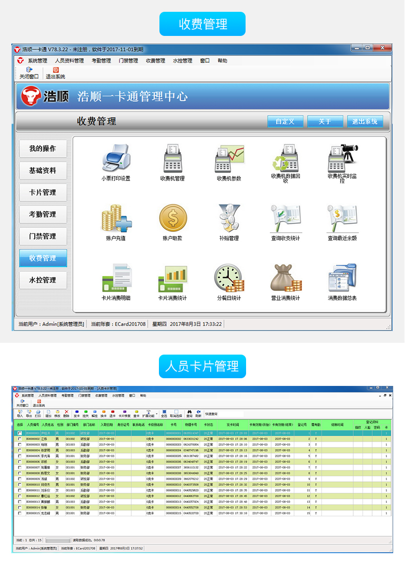Screen dimensions: 405x565
Task: Click the 自定义 button
Action: pos(285,122)
